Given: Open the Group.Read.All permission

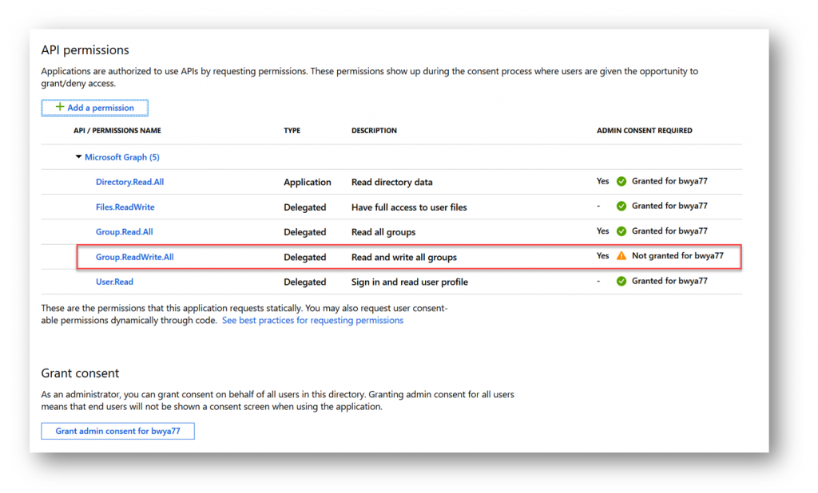Looking at the screenshot, I should click(x=124, y=232).
